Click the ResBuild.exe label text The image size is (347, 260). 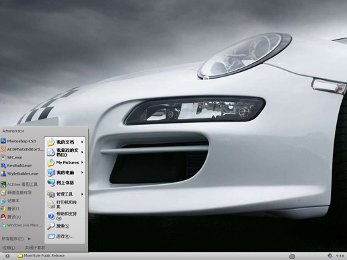(20, 165)
